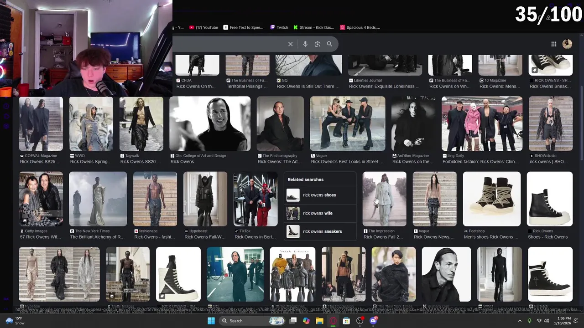Image resolution: width=584 pixels, height=328 pixels.
Task: Open the Vogue Rick Owens News image
Action: click(x=435, y=199)
